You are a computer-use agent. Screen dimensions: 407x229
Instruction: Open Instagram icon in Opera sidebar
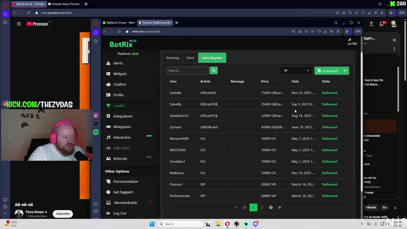point(96,115)
